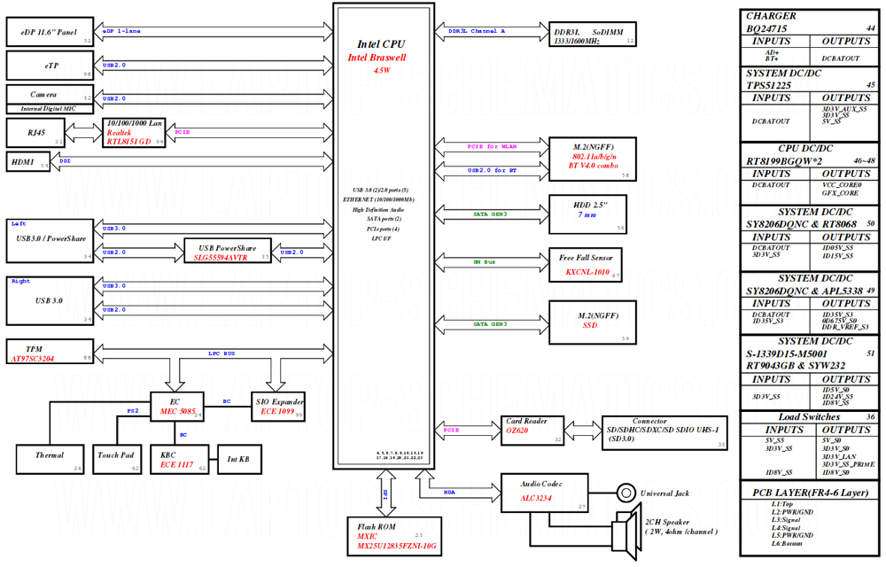886x567 pixels.
Task: Click the M.2(NGFF) SSD block
Action: [593, 322]
